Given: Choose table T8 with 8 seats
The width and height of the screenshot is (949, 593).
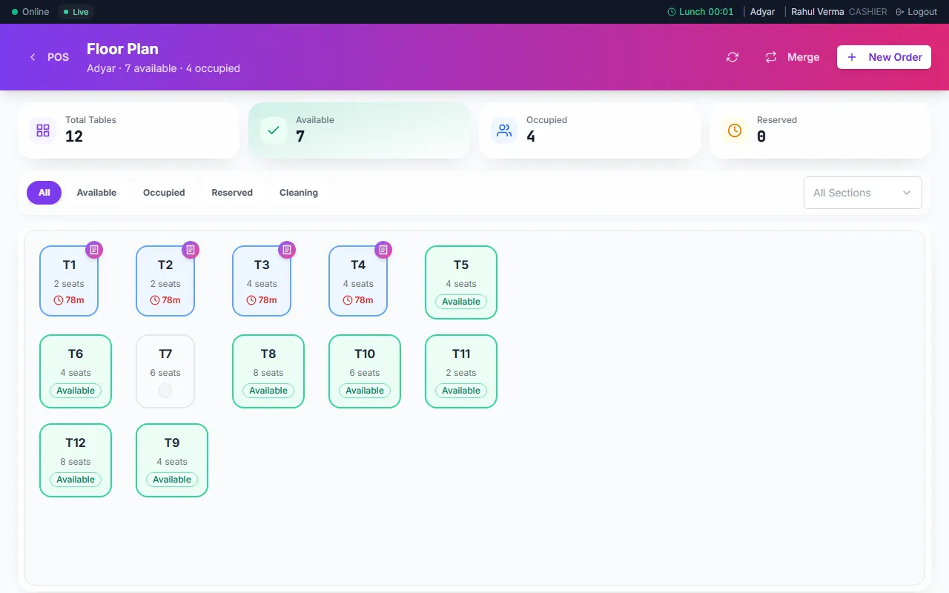Looking at the screenshot, I should [x=268, y=371].
